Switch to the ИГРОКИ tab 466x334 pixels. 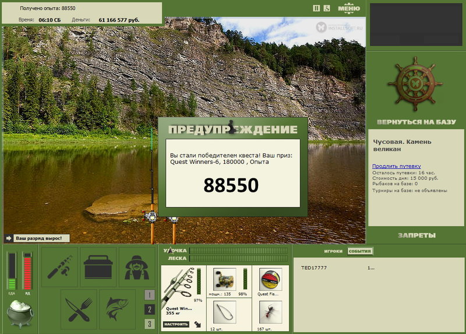tap(333, 251)
